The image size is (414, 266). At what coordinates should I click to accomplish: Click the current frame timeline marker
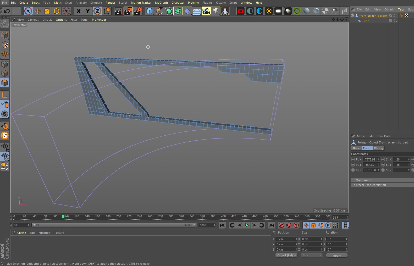63,217
